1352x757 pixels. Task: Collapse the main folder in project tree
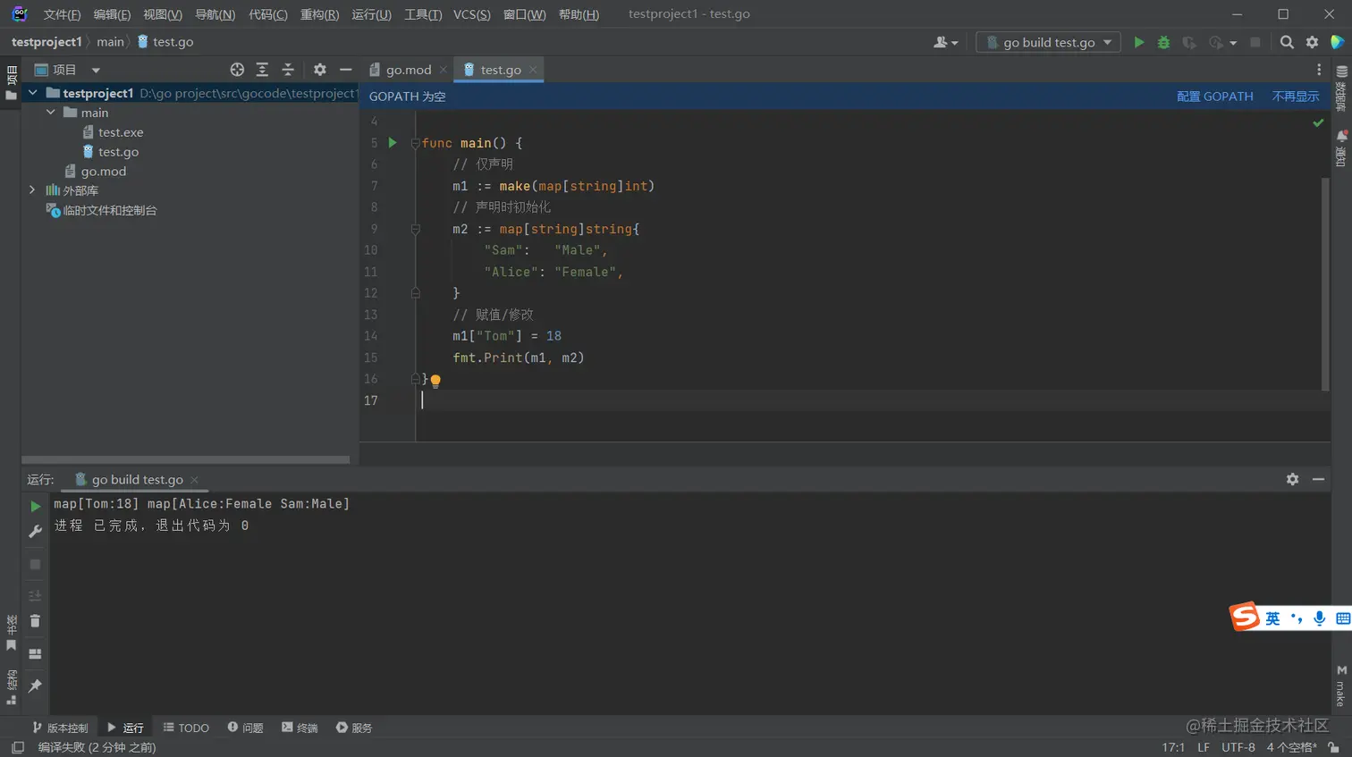(51, 113)
